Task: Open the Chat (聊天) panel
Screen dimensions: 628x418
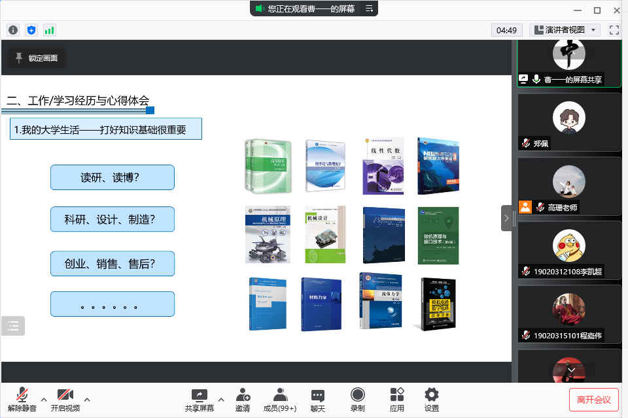Action: 318,399
